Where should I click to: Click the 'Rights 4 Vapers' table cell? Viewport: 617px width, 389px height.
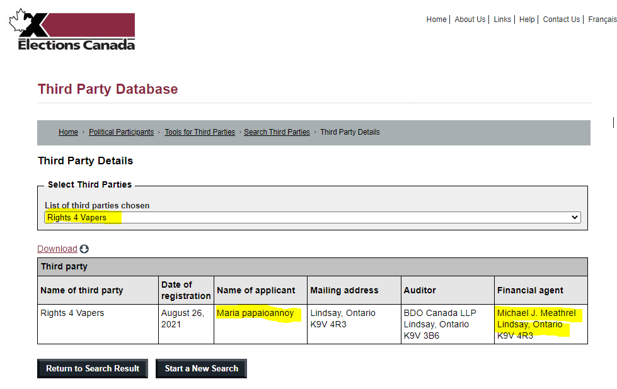click(98, 324)
